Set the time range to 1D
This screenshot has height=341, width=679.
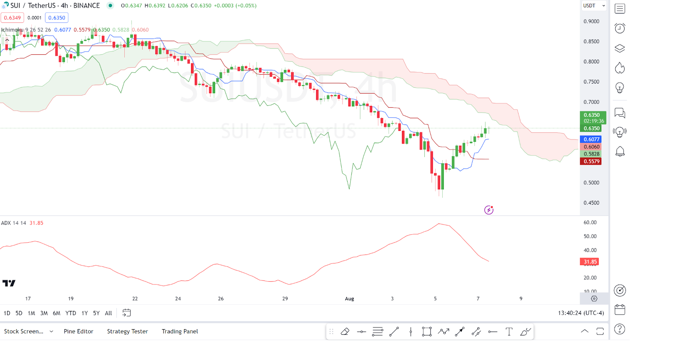pos(7,313)
